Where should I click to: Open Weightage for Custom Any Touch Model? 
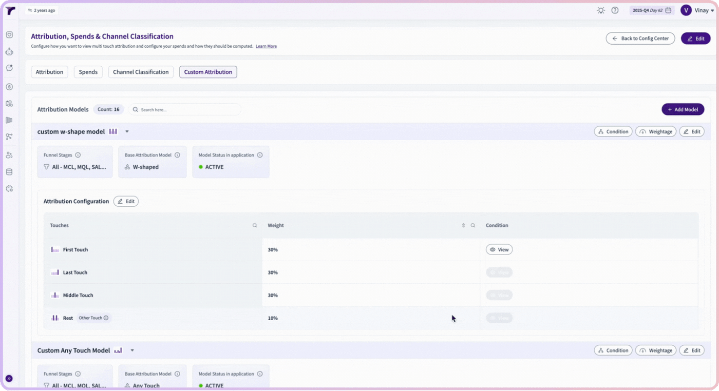[656, 350]
